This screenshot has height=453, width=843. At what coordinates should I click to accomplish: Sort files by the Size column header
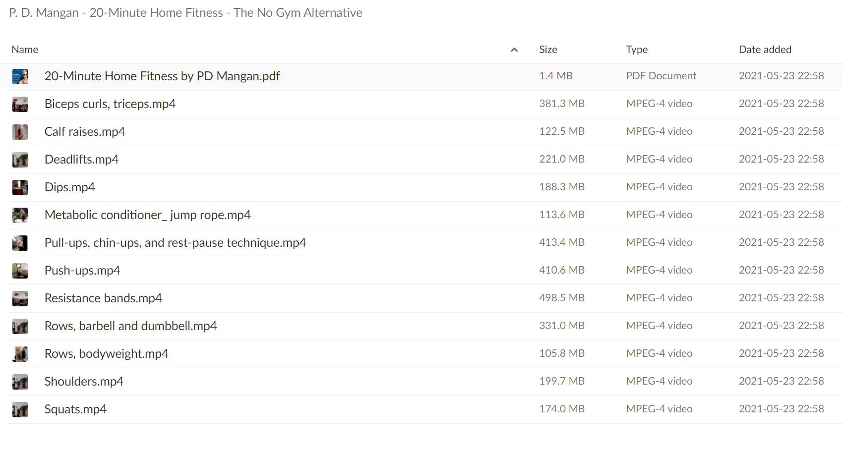click(x=548, y=50)
